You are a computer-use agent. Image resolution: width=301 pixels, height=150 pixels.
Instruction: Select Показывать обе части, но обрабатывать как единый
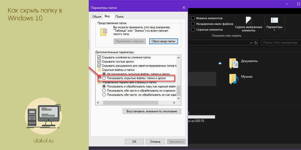coord(104,95)
